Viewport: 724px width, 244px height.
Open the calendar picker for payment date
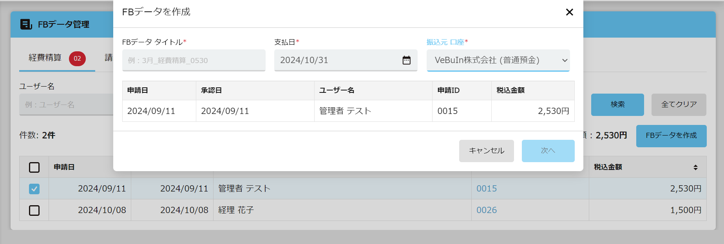point(406,60)
